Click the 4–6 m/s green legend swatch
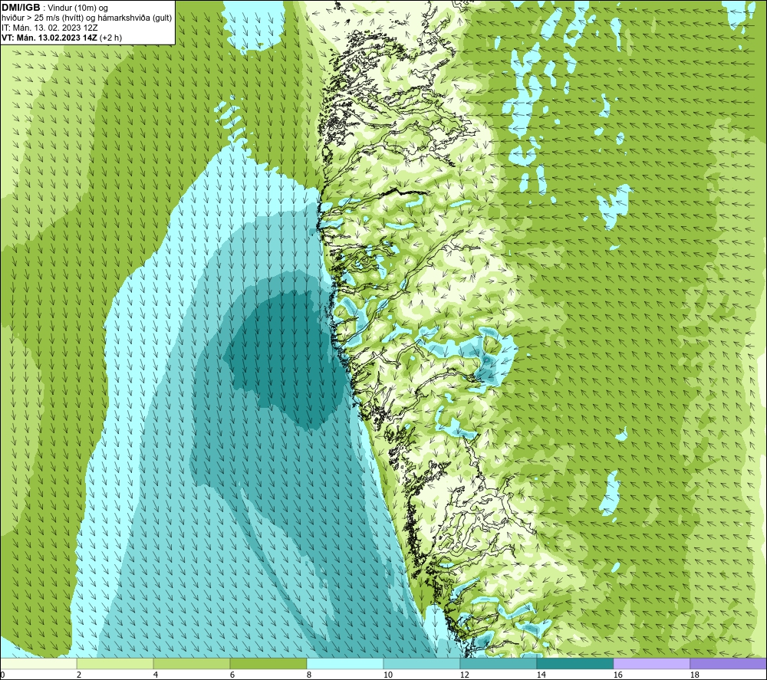This screenshot has width=767, height=680. click(192, 663)
